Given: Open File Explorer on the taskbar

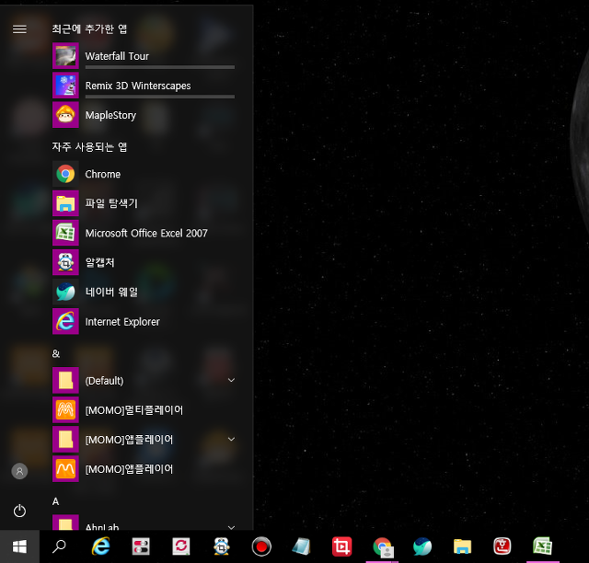Looking at the screenshot, I should 462,546.
